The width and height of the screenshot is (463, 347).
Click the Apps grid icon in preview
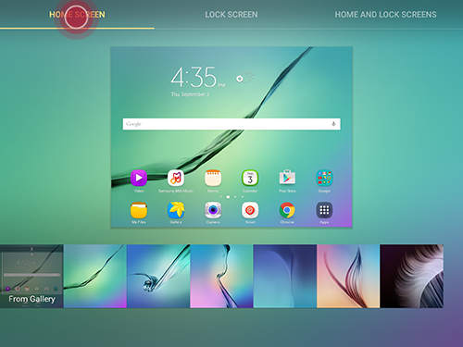click(x=324, y=210)
